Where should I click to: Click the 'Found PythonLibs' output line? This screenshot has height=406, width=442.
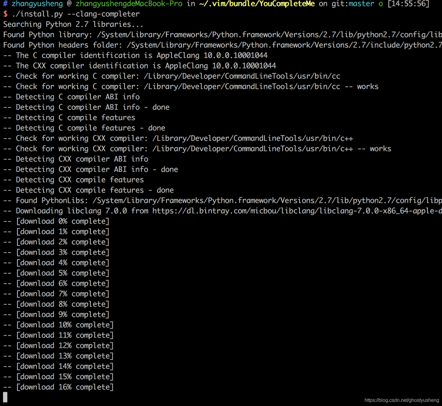(x=222, y=200)
